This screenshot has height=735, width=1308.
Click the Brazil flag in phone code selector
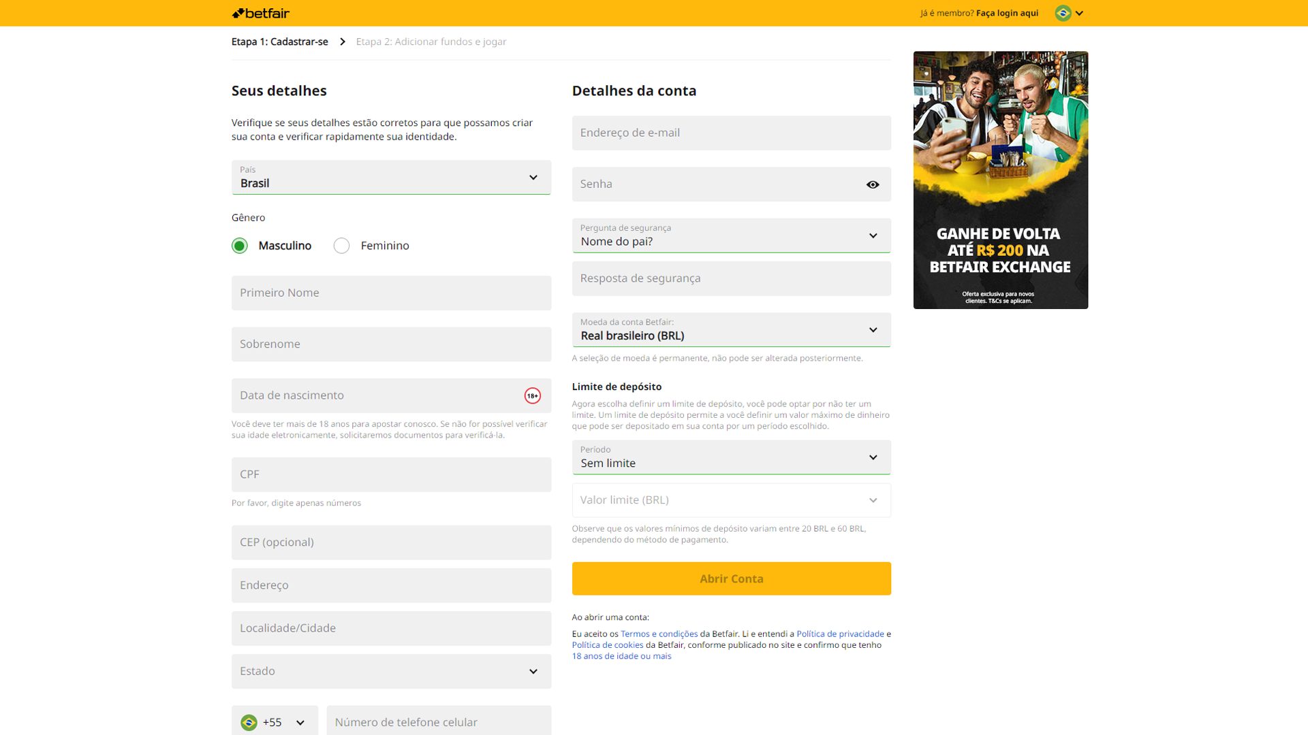click(249, 722)
